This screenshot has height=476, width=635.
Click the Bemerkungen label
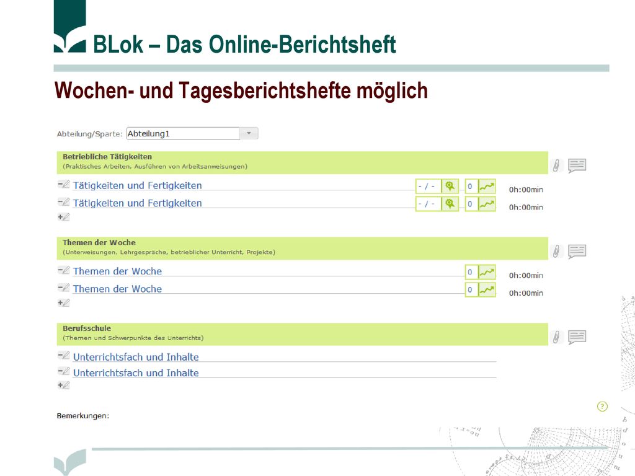[x=83, y=416]
